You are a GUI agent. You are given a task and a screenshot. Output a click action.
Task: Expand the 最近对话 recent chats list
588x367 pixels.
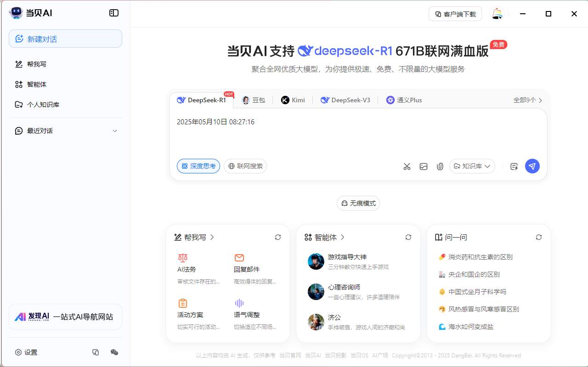(115, 131)
